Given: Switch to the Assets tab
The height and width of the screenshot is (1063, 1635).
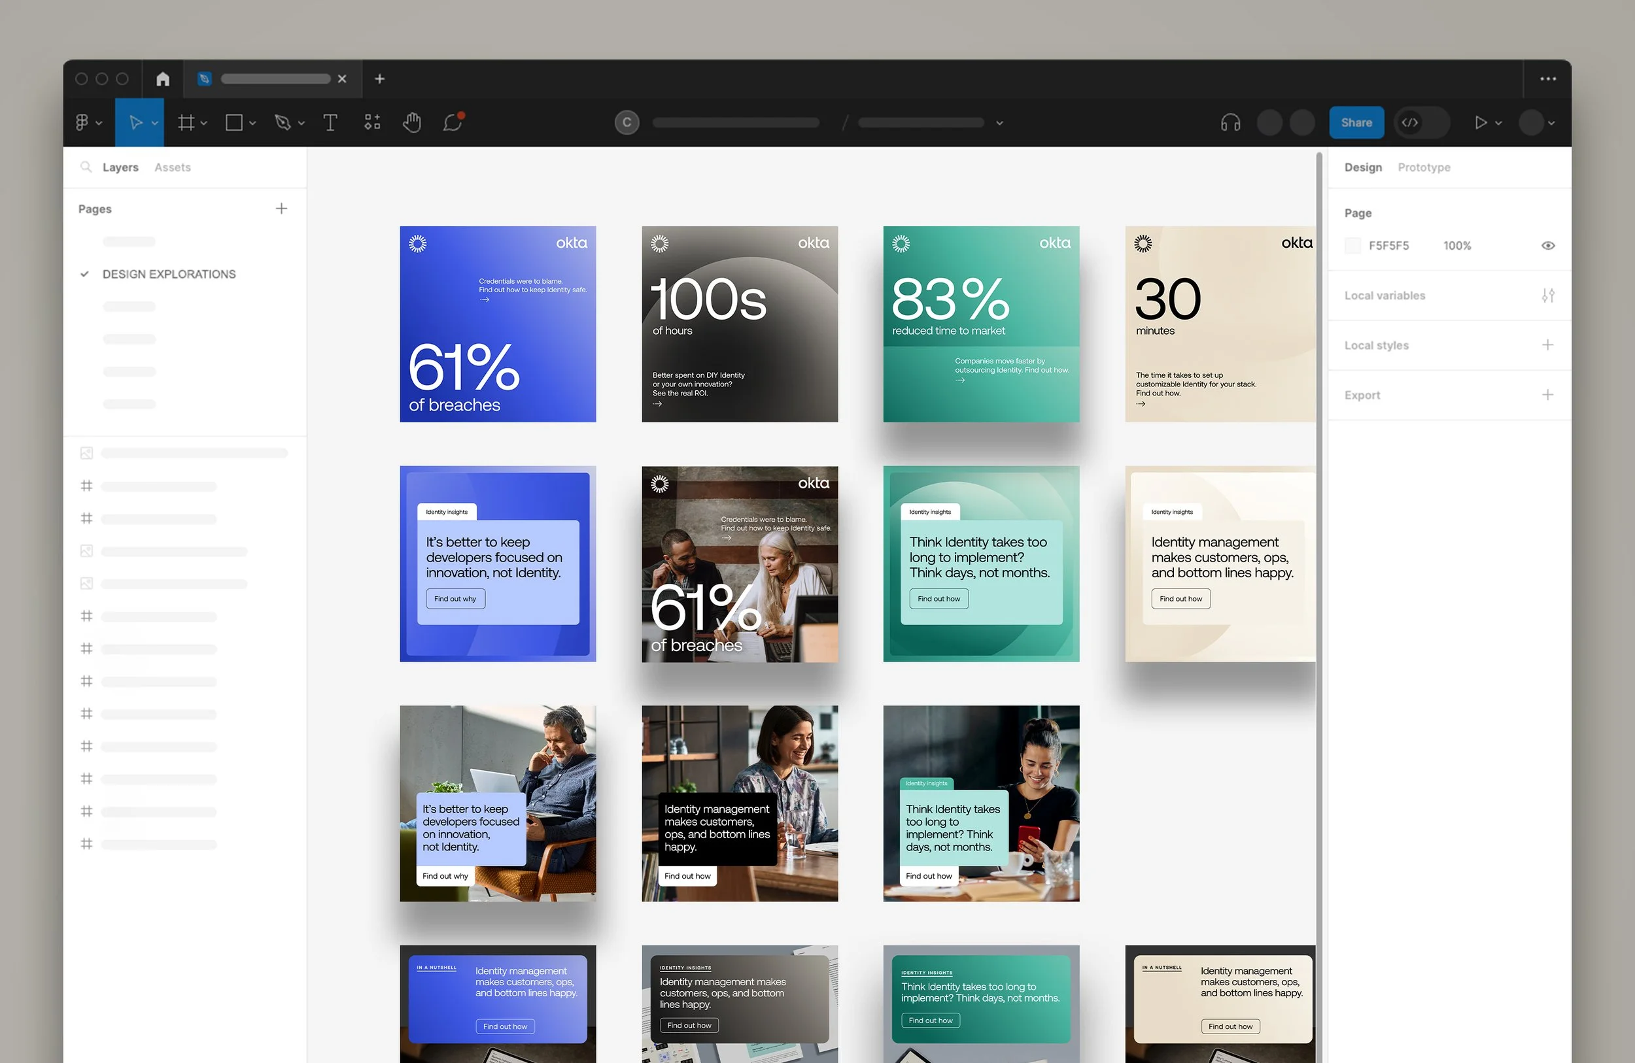Looking at the screenshot, I should (x=173, y=167).
